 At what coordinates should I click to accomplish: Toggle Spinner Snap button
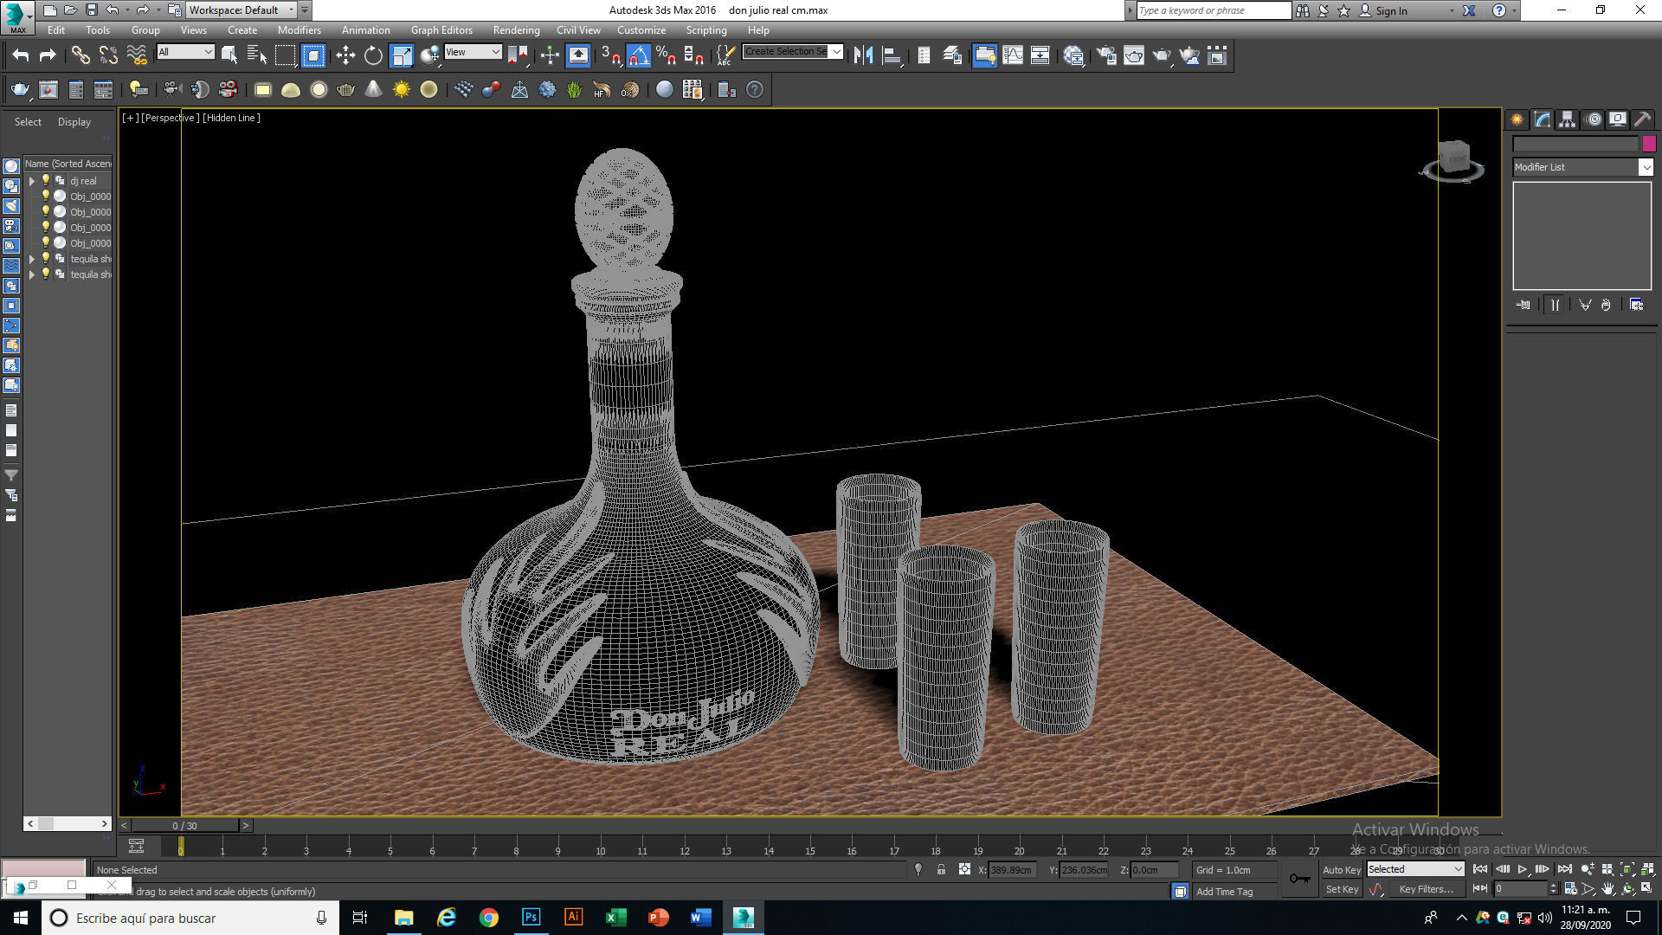[693, 55]
